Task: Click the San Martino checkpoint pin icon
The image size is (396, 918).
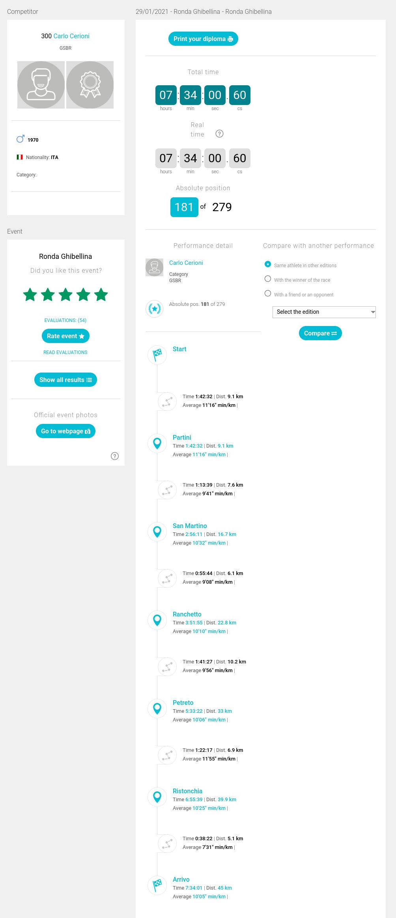Action: click(157, 532)
